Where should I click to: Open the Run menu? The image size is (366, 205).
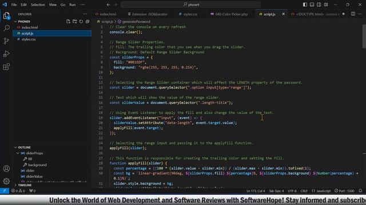73,5
